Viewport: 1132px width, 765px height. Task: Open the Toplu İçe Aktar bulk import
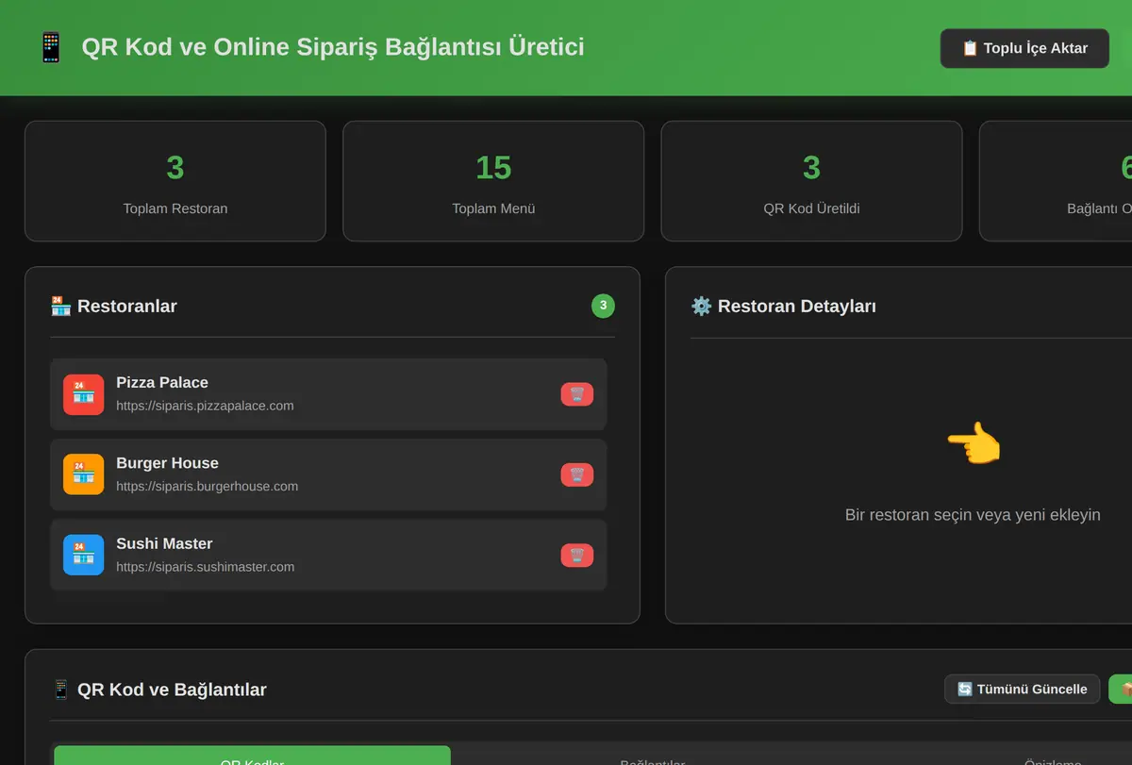[1024, 48]
